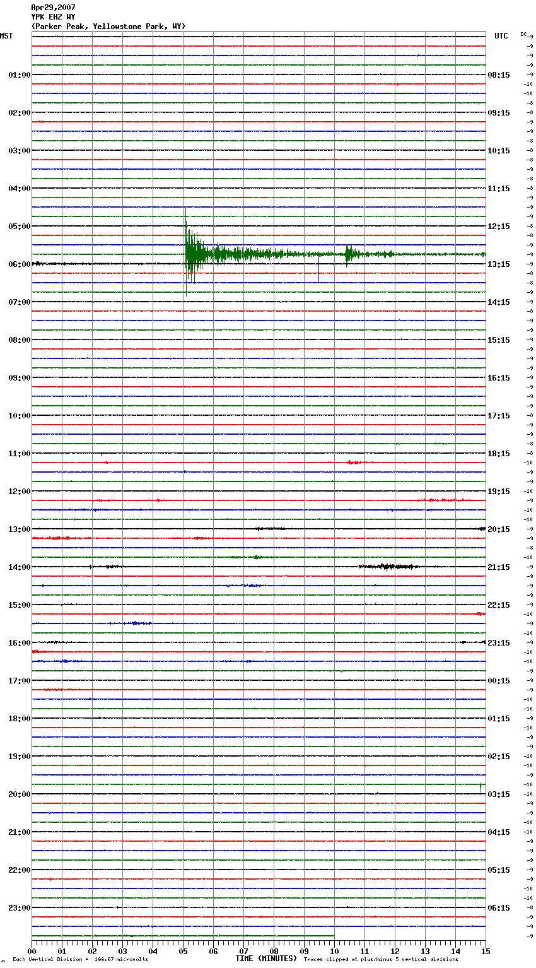Select the station code YPK EHZ WY

point(53,17)
